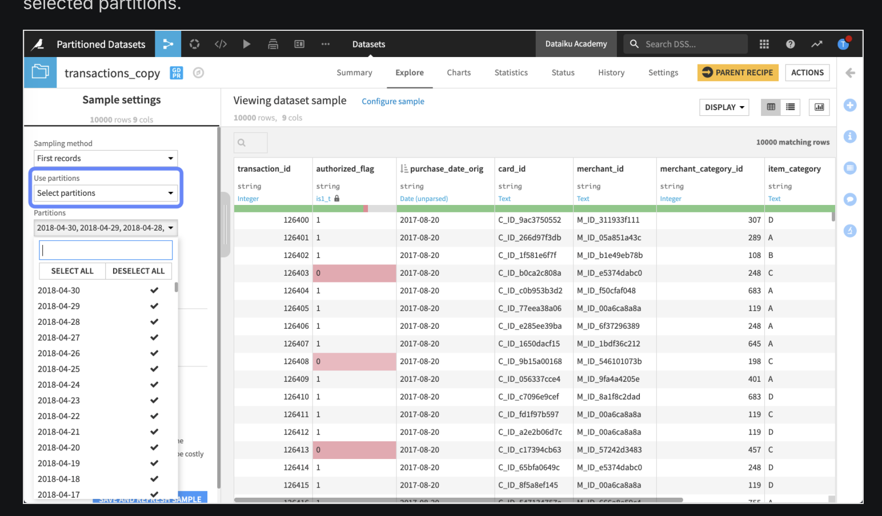Open authorized_flag column header menu
This screenshot has height=516, width=882.
click(x=345, y=169)
